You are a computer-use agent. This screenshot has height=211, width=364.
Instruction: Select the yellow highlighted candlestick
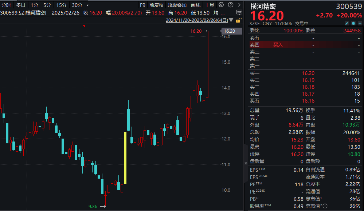point(125,158)
